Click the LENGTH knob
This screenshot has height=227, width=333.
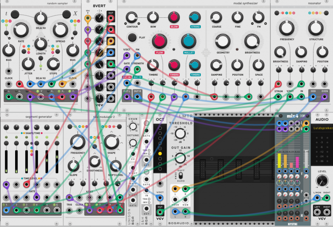coord(41,44)
